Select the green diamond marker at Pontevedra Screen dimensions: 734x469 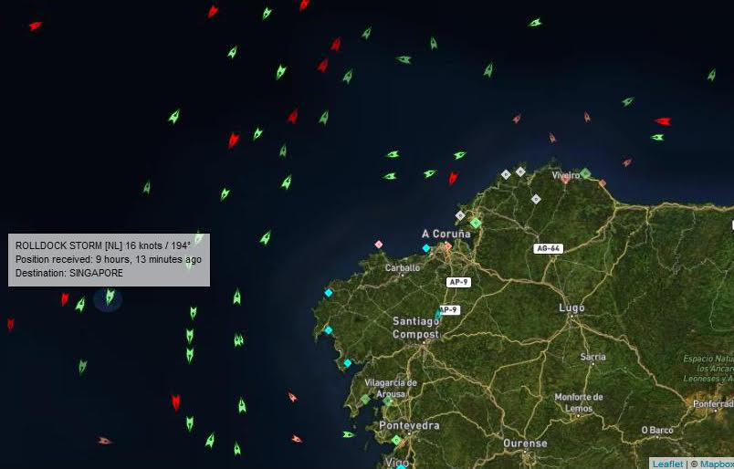396,440
